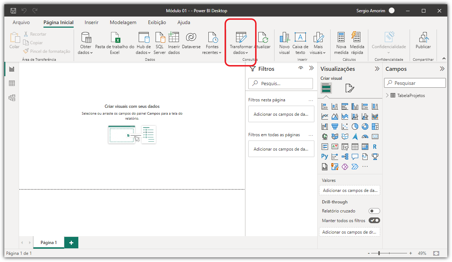Click the zoom slider in status bar
The height and width of the screenshot is (262, 452).
point(389,253)
